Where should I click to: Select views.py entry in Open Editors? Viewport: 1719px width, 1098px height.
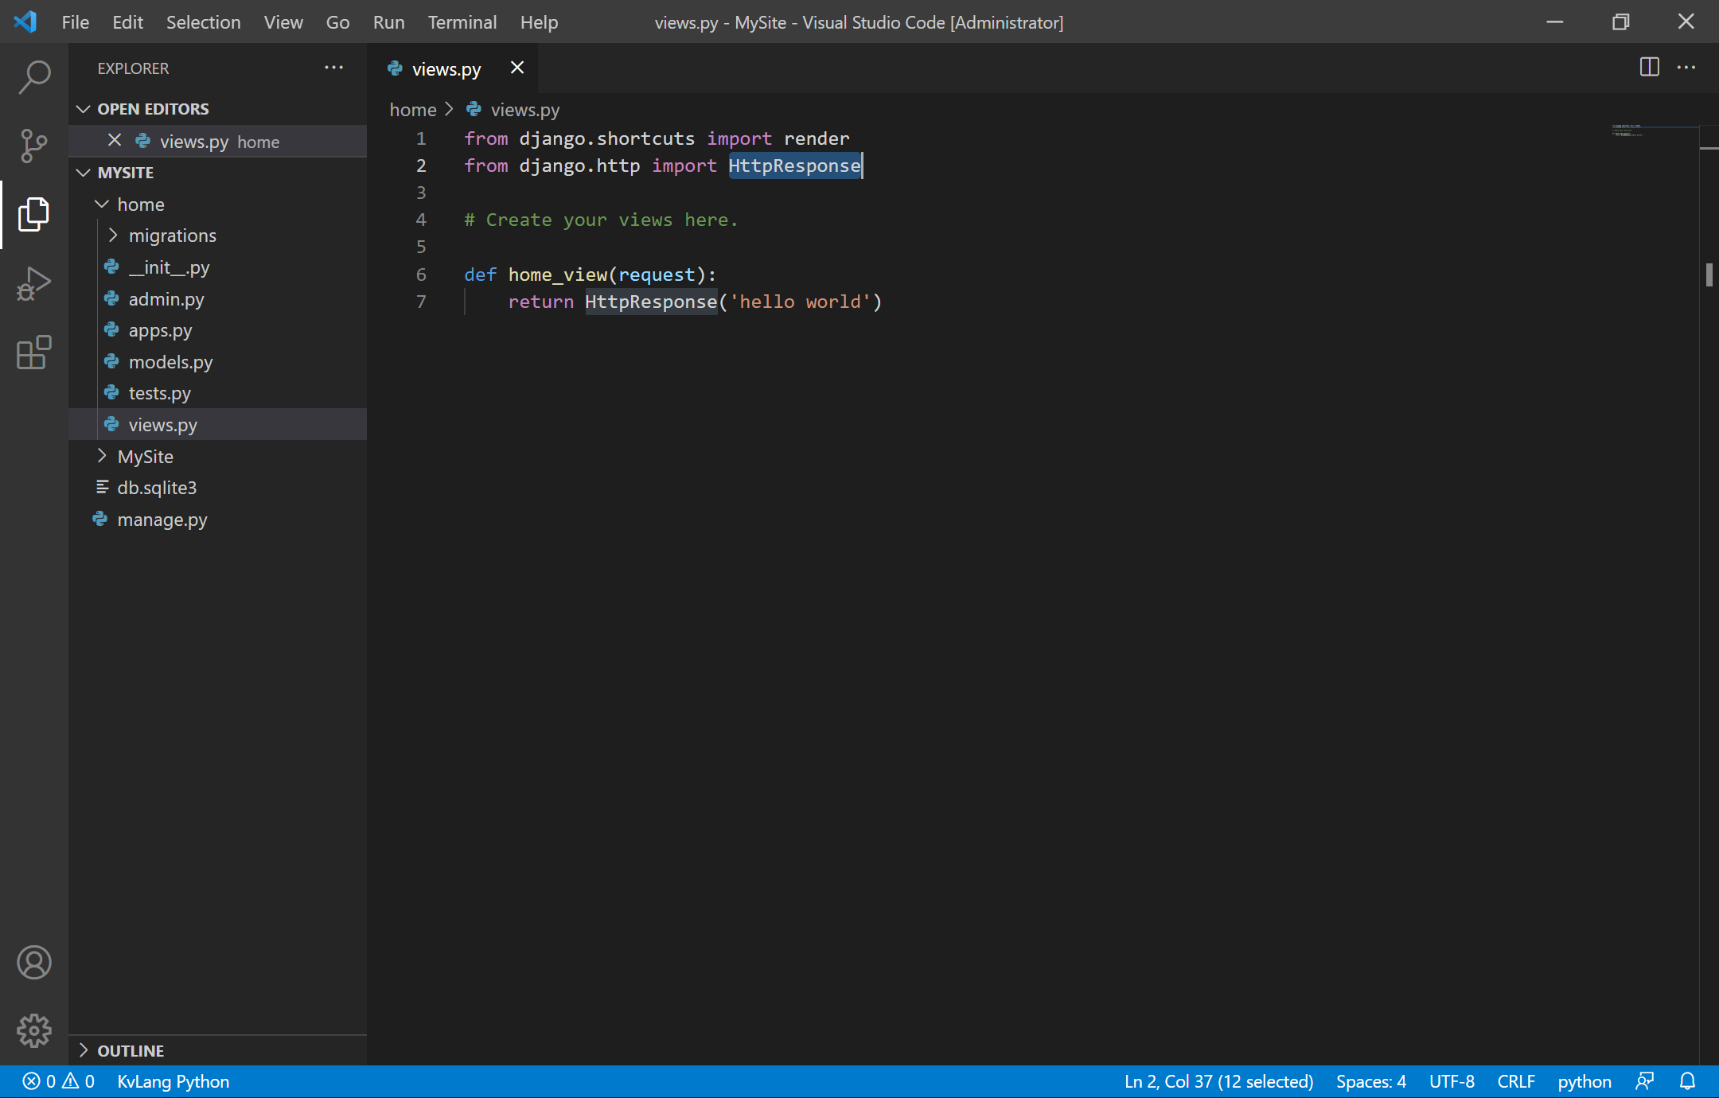click(218, 141)
